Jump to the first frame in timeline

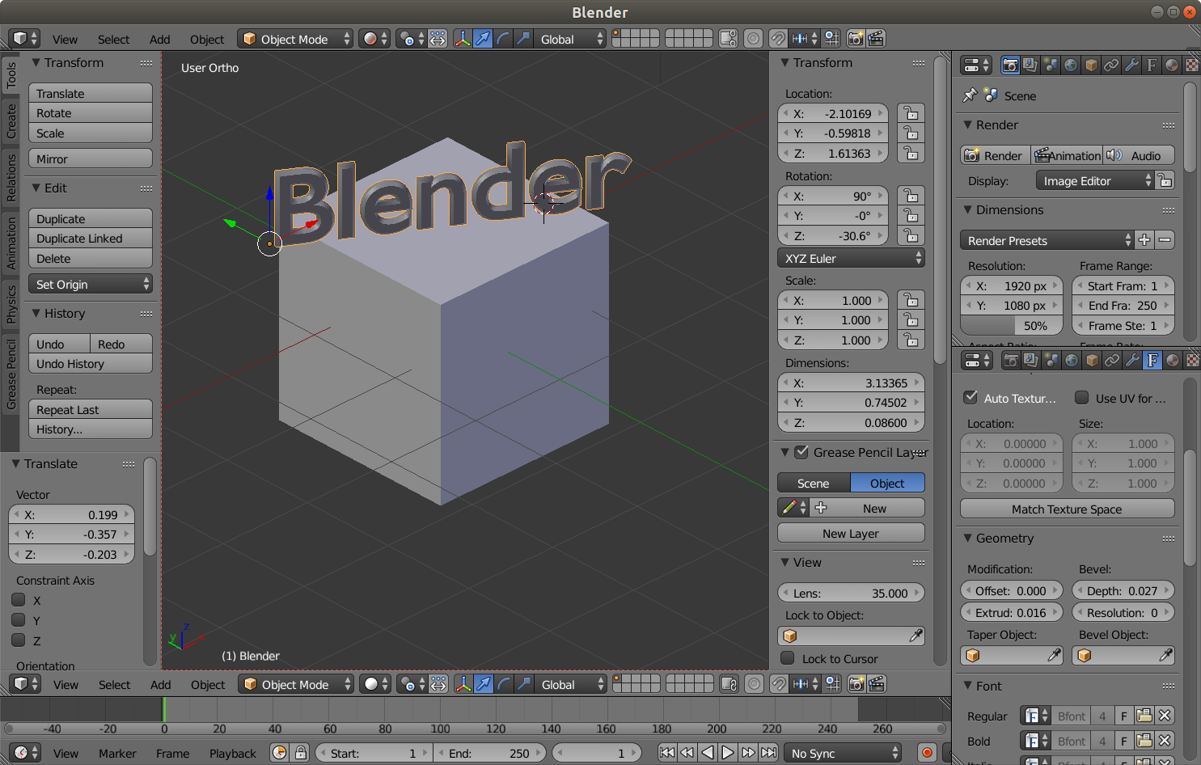pos(666,753)
